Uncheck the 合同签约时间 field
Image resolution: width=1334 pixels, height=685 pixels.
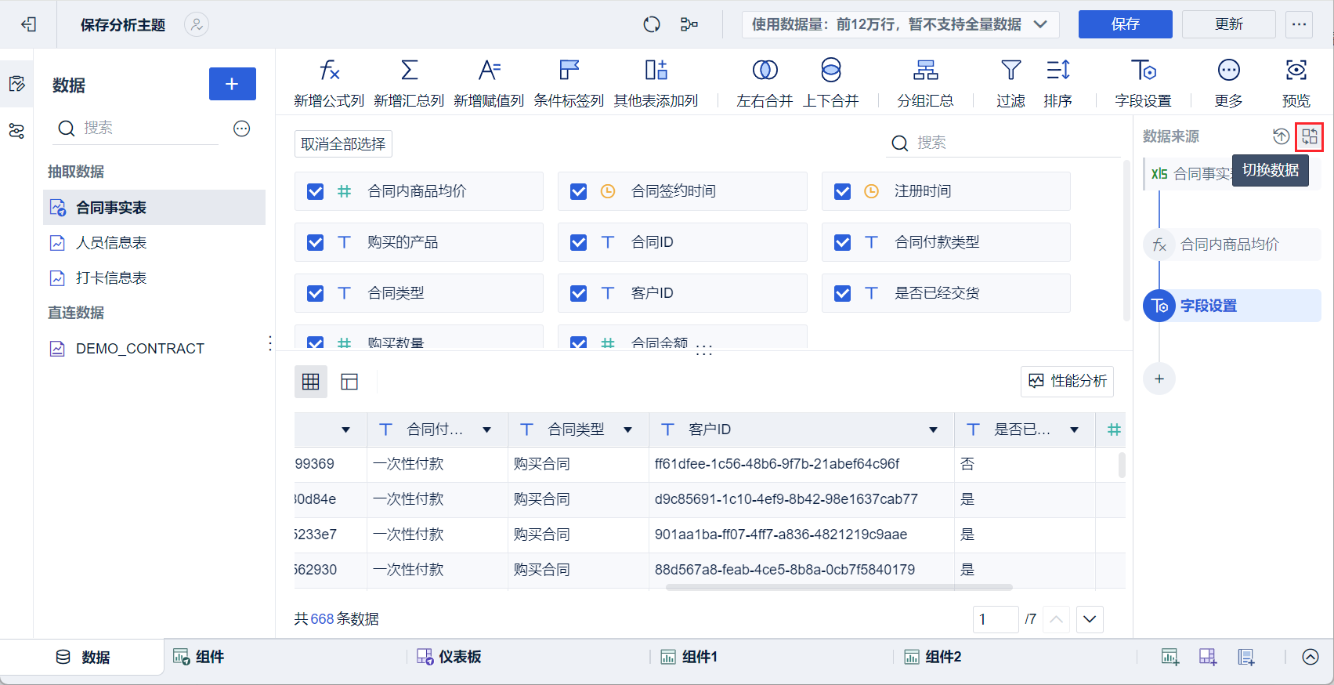click(579, 191)
